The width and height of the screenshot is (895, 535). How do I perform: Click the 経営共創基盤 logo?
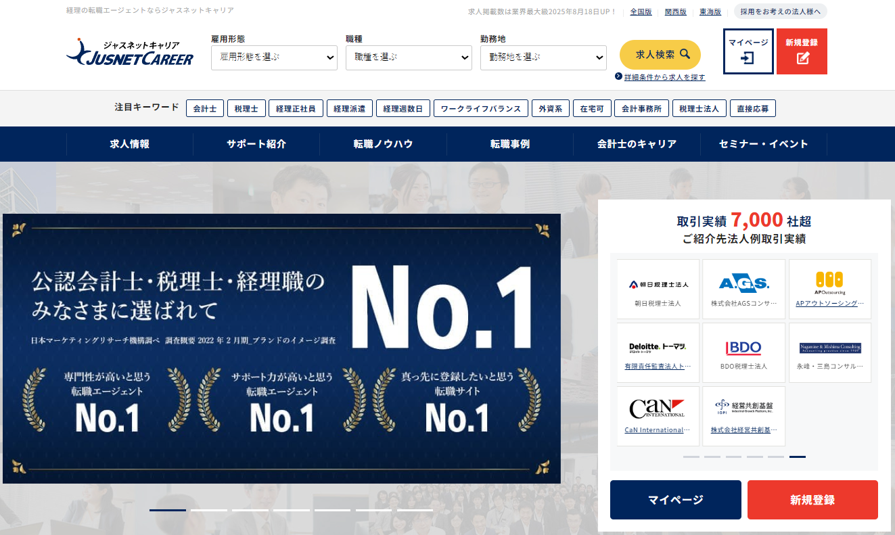(x=743, y=406)
